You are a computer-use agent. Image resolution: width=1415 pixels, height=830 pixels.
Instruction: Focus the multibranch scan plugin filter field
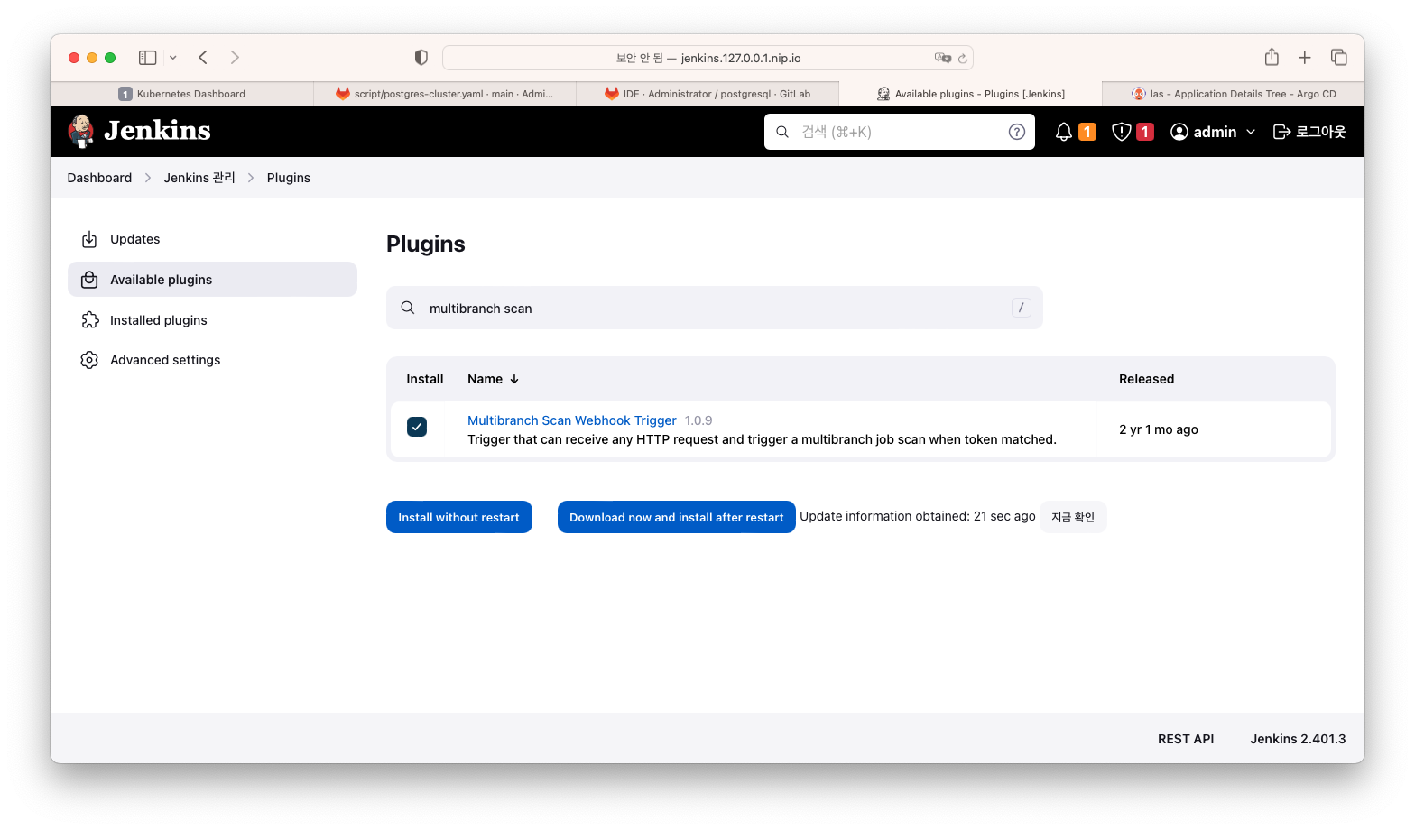715,308
